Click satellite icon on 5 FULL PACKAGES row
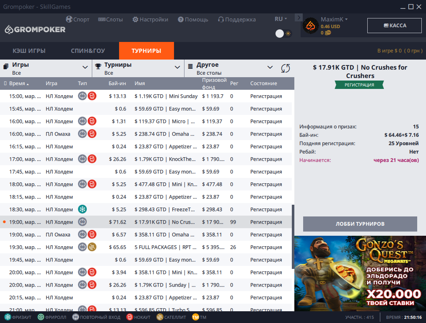The width and height of the screenshot is (426, 323). click(92, 247)
